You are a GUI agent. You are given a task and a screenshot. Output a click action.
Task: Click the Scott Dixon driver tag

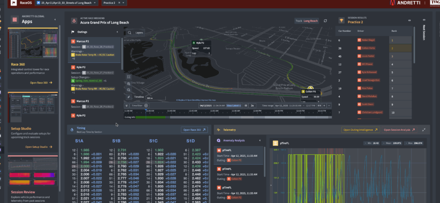pos(365,104)
